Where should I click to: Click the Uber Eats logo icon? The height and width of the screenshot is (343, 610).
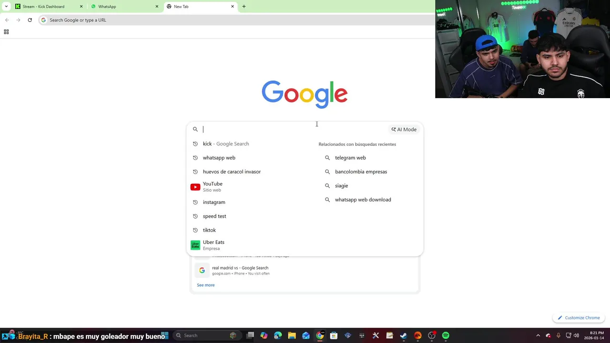[x=195, y=245]
